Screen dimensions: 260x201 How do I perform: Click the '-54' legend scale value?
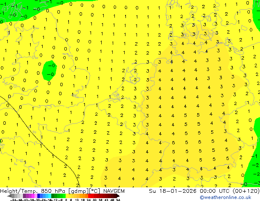click(x=13, y=200)
